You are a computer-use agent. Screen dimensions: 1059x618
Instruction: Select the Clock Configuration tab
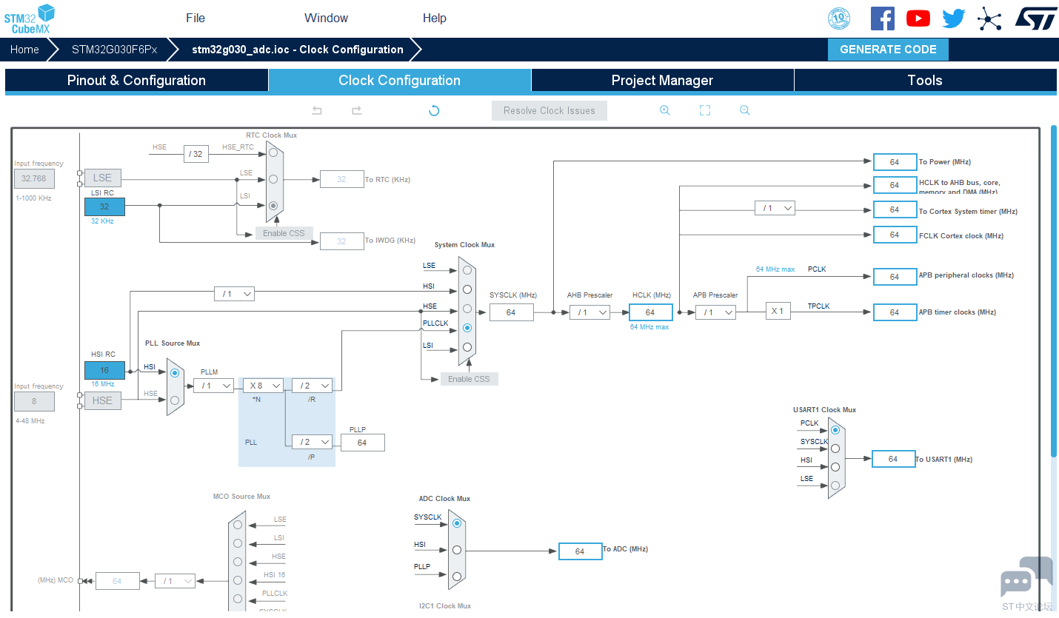pos(400,81)
